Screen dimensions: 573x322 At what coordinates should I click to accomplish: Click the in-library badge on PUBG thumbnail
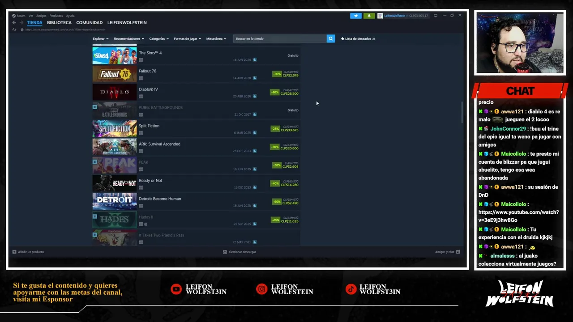coord(94,107)
